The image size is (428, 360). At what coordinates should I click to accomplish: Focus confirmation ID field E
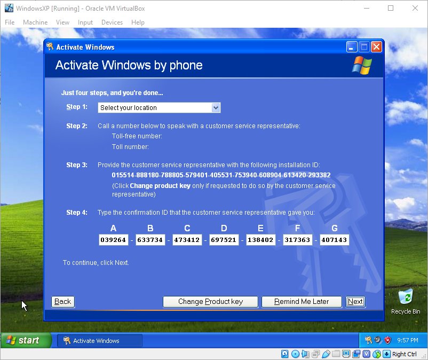click(260, 240)
